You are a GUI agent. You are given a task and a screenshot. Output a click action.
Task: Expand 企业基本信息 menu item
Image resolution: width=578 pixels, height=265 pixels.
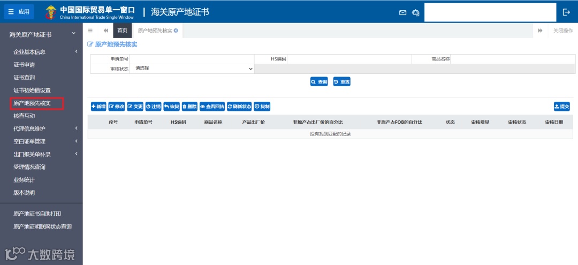coord(41,52)
